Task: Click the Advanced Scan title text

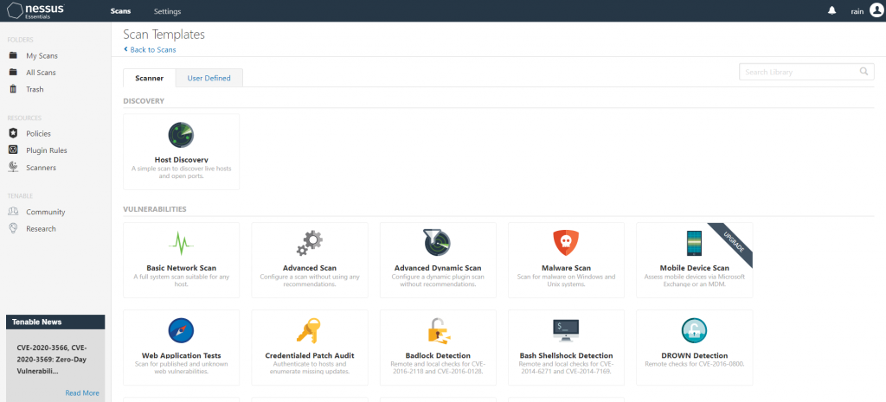Action: tap(310, 268)
